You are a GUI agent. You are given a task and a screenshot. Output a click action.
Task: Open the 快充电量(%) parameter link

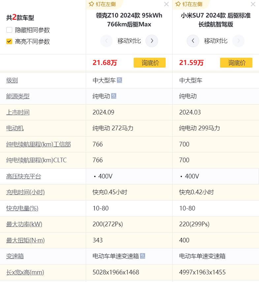click(x=22, y=208)
